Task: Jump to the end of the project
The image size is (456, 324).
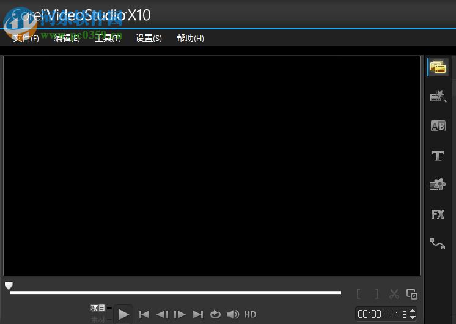Action: click(198, 314)
